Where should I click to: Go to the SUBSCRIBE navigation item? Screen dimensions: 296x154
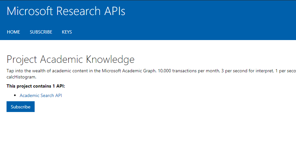41,32
